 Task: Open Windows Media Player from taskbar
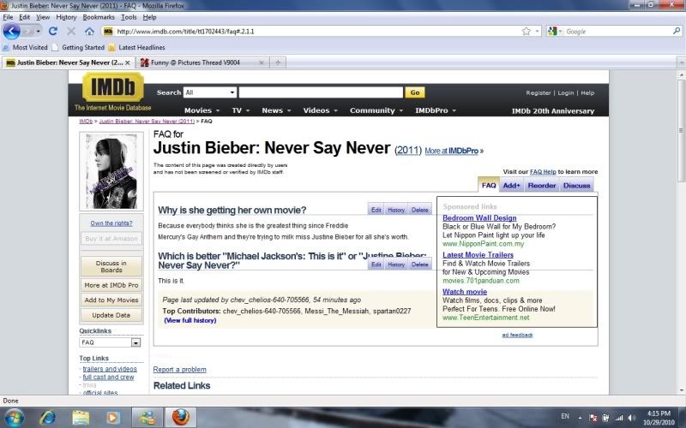pyautogui.click(x=113, y=417)
